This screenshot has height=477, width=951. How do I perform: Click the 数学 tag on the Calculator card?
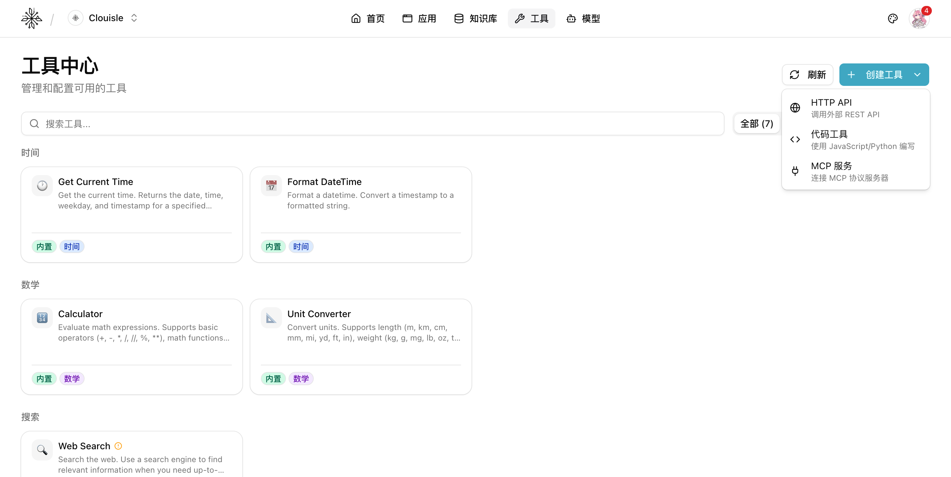coord(72,379)
